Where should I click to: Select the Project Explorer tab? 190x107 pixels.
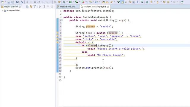(x=11, y=7)
